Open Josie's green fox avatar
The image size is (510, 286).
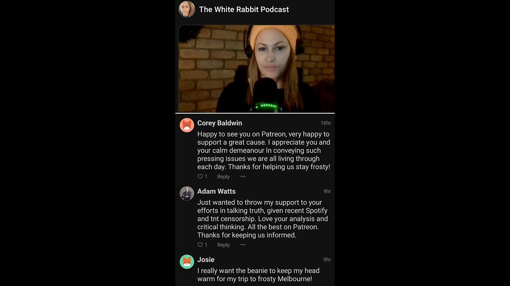[187, 262]
